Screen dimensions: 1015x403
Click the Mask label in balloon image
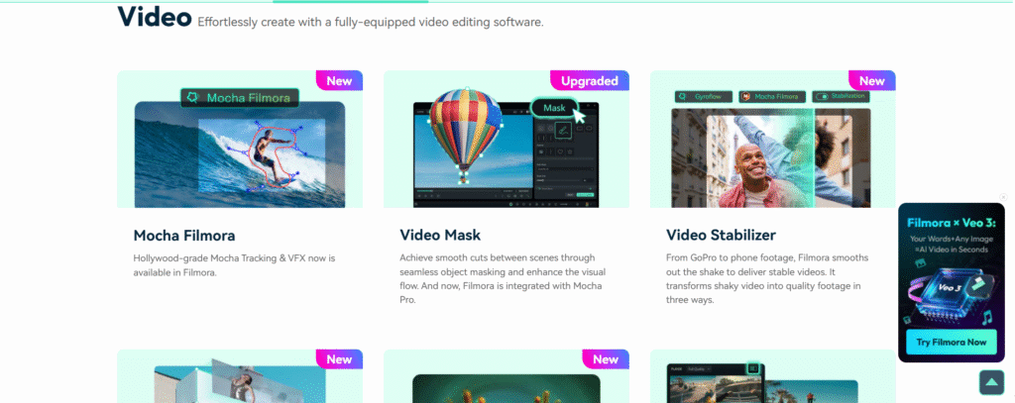(554, 108)
